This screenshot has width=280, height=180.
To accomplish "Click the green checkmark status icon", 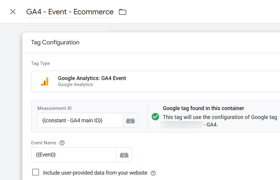I will click(155, 117).
